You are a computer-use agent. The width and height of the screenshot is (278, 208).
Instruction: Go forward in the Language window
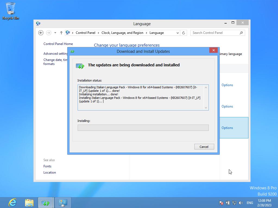pyautogui.click(x=49, y=33)
